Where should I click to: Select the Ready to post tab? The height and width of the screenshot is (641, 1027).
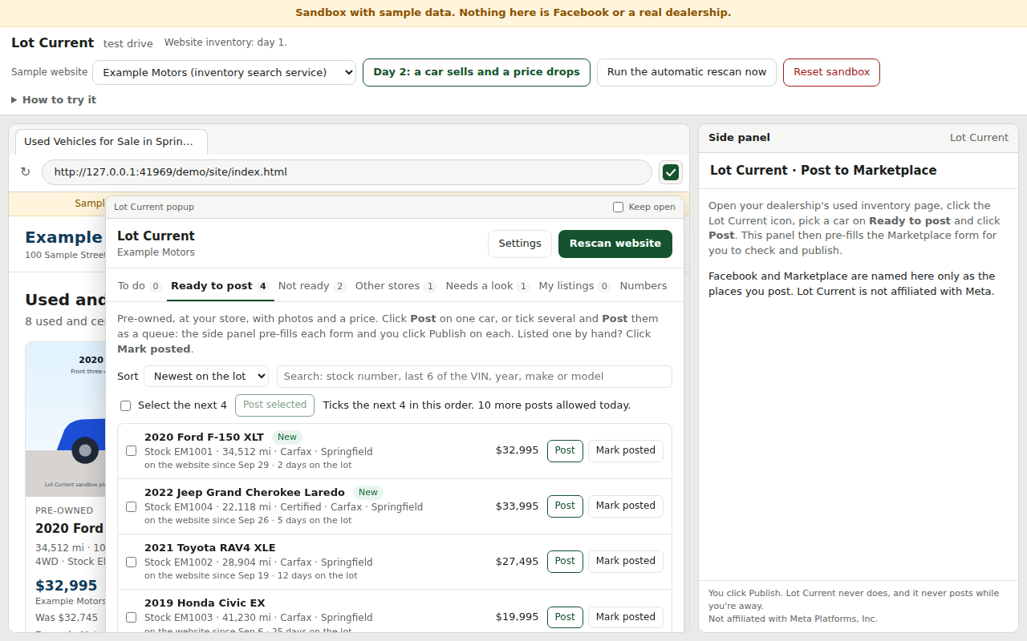tap(219, 286)
